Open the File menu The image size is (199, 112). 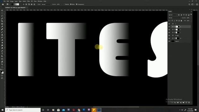pyautogui.click(x=5, y=1)
